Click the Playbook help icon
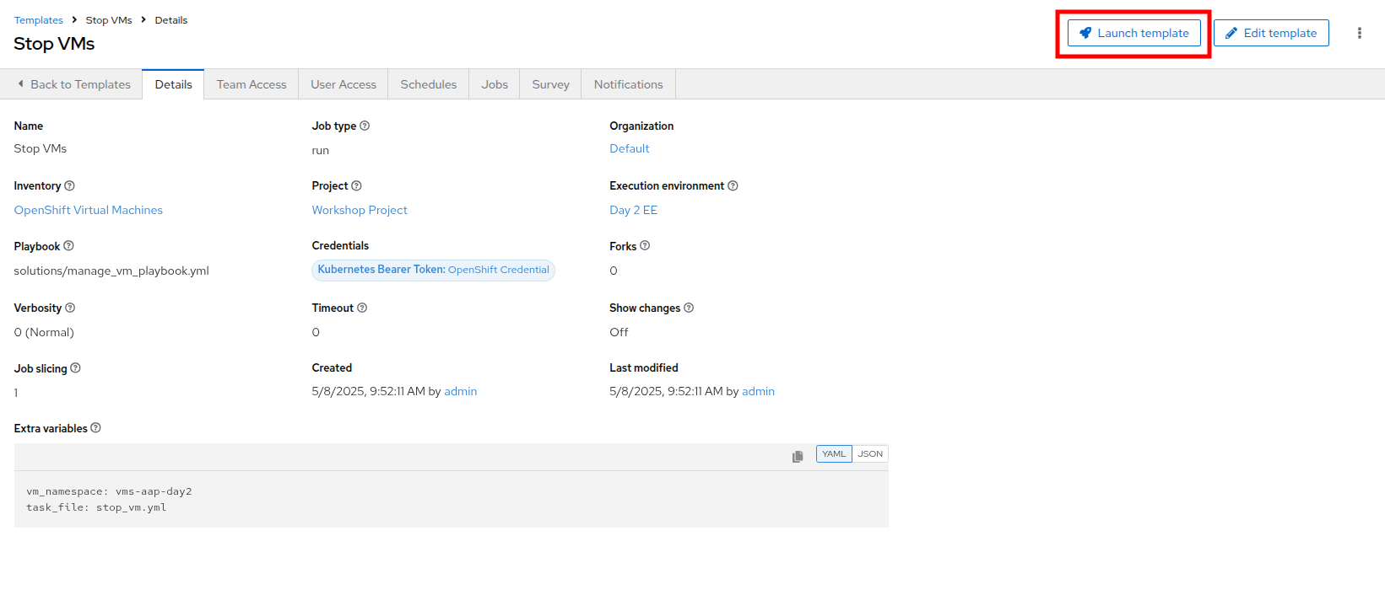Screen dimensions: 1385x595 pyautogui.click(x=68, y=246)
